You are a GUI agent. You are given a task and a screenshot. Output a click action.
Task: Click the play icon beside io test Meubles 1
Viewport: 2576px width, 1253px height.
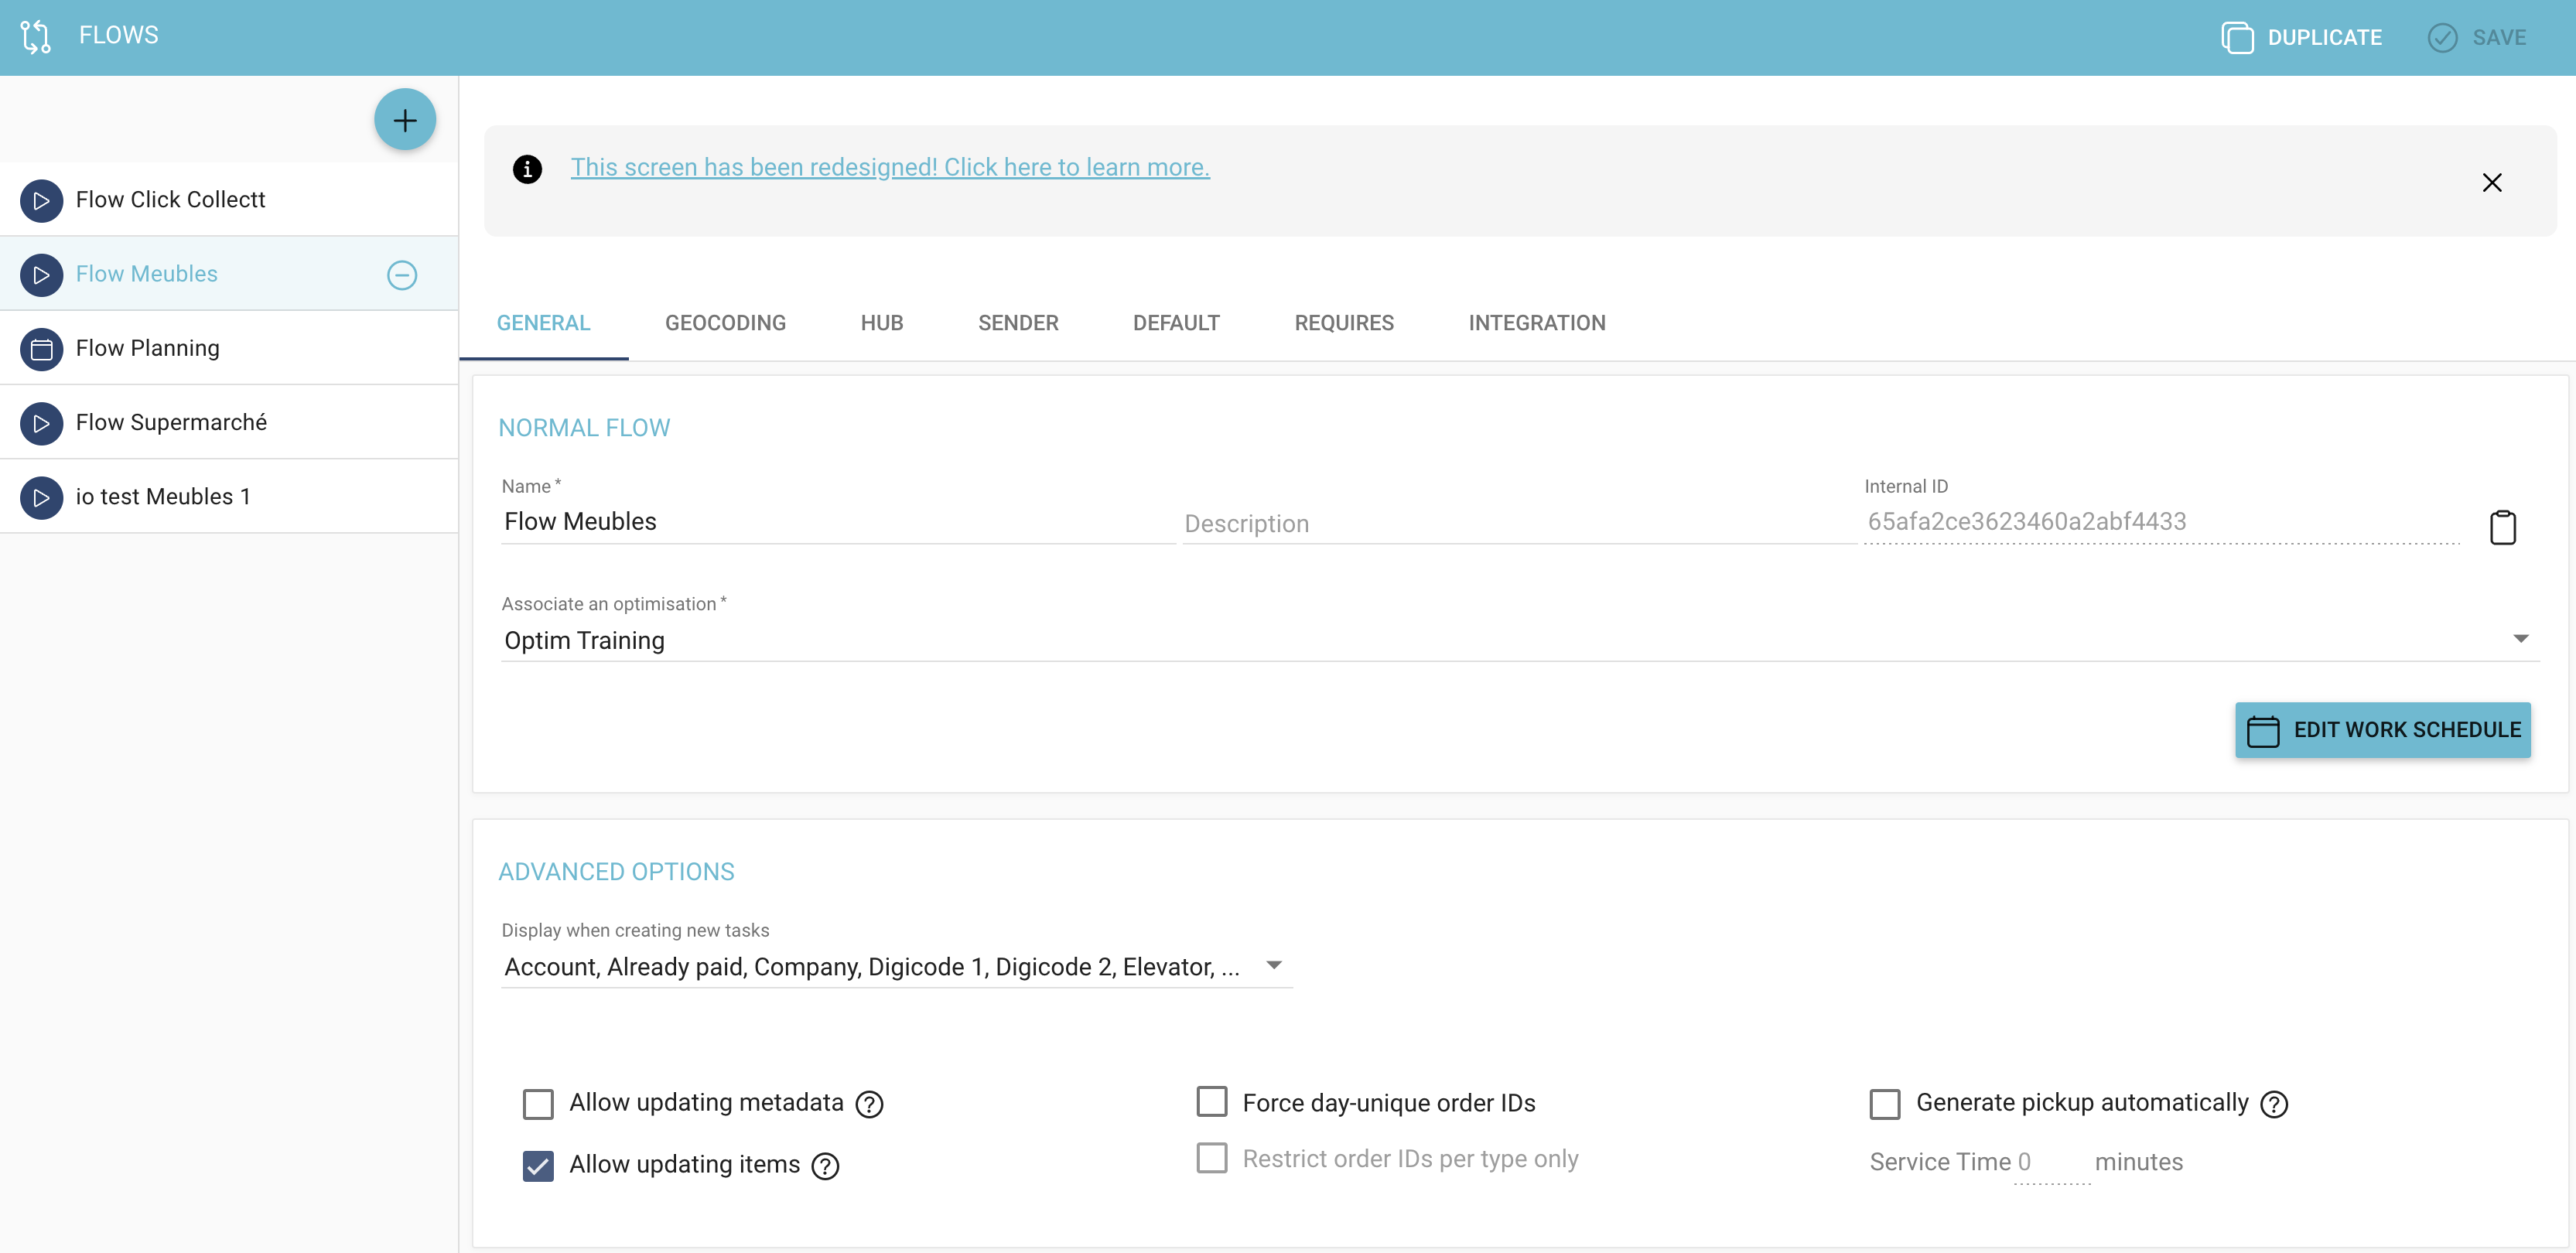pos(41,497)
